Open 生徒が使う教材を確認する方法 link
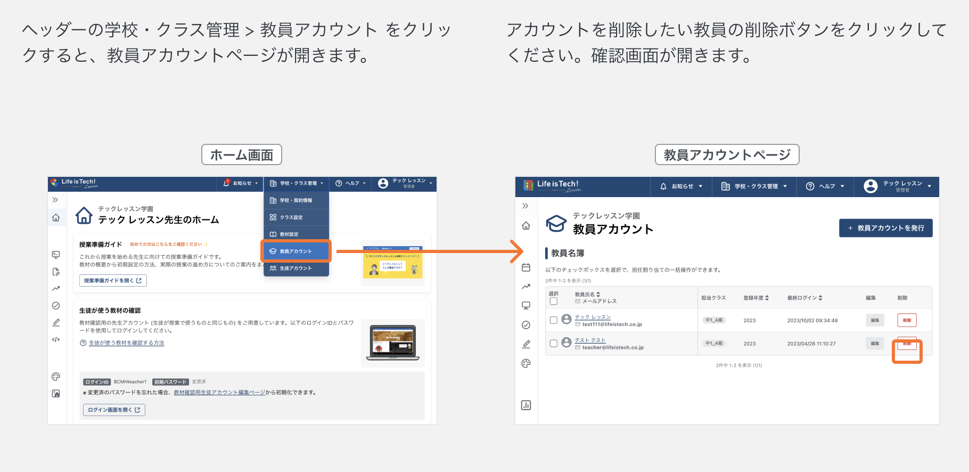 coord(126,343)
